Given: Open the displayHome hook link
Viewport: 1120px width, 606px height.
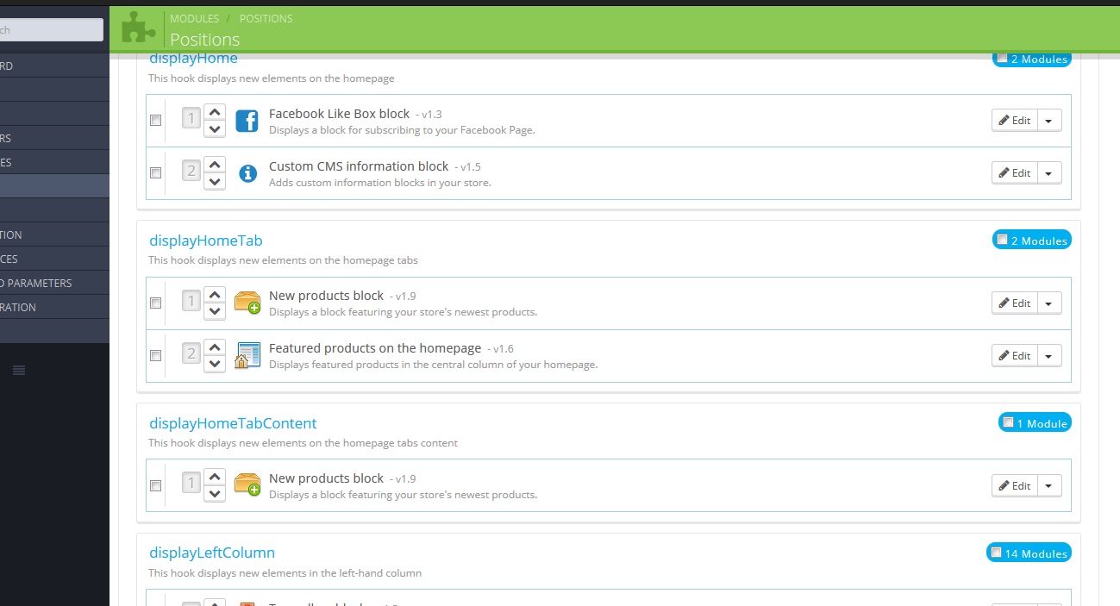Looking at the screenshot, I should [193, 59].
